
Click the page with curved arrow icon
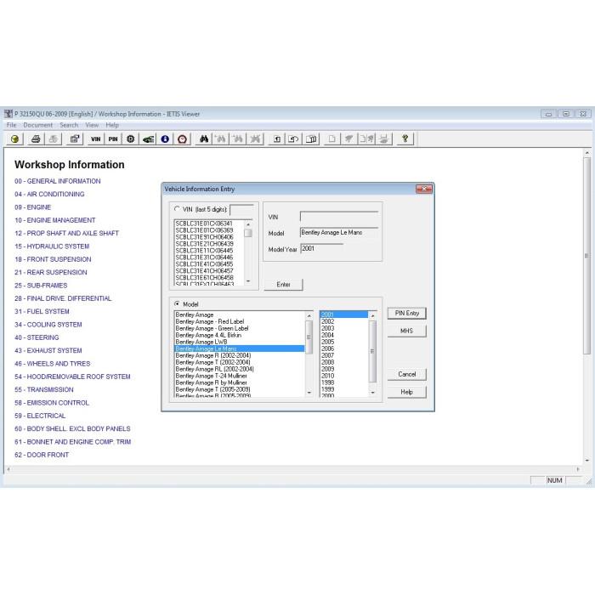pos(294,139)
